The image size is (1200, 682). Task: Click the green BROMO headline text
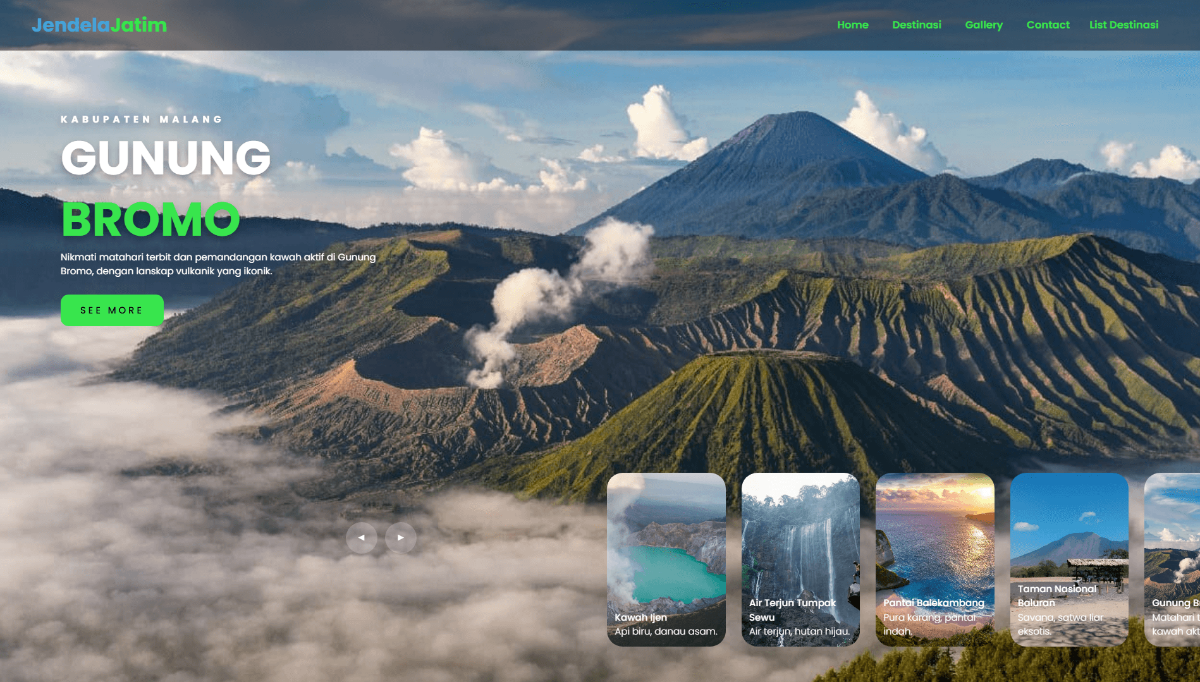click(x=150, y=219)
